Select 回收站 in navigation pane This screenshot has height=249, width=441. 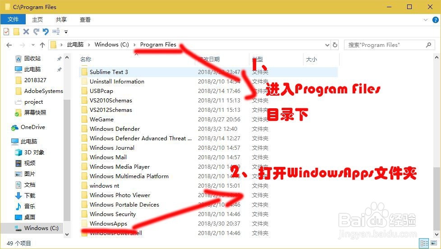(x=32, y=59)
